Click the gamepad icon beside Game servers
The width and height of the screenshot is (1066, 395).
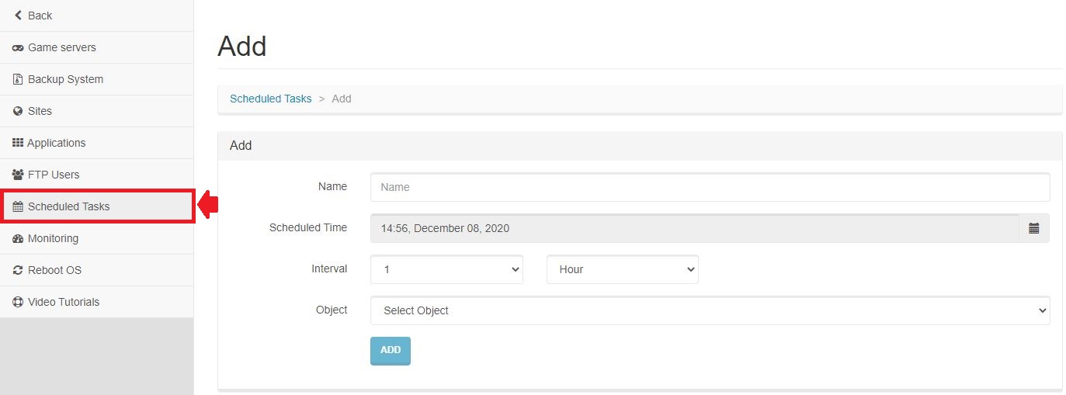(18, 47)
